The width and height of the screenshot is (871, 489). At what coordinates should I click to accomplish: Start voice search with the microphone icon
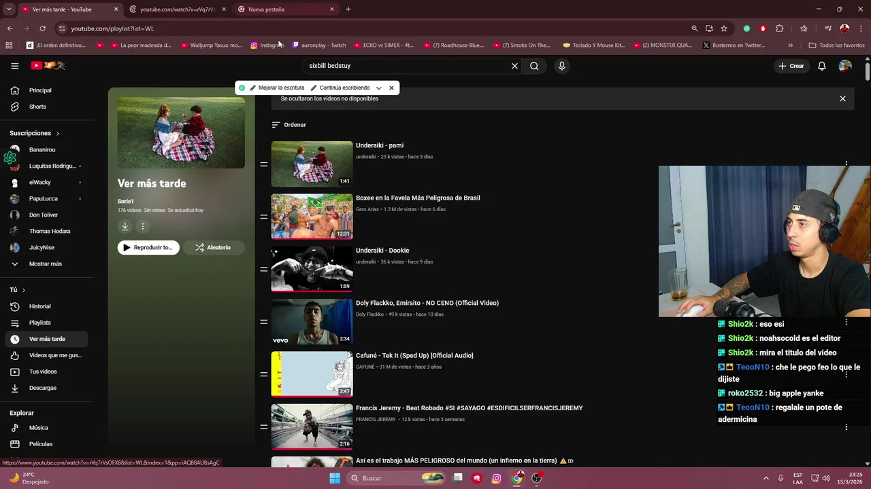[561, 66]
